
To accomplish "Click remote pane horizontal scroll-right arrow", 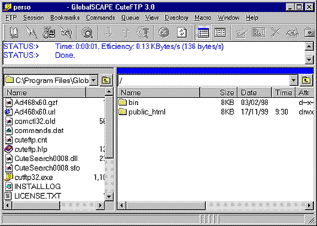I will tap(309, 206).
